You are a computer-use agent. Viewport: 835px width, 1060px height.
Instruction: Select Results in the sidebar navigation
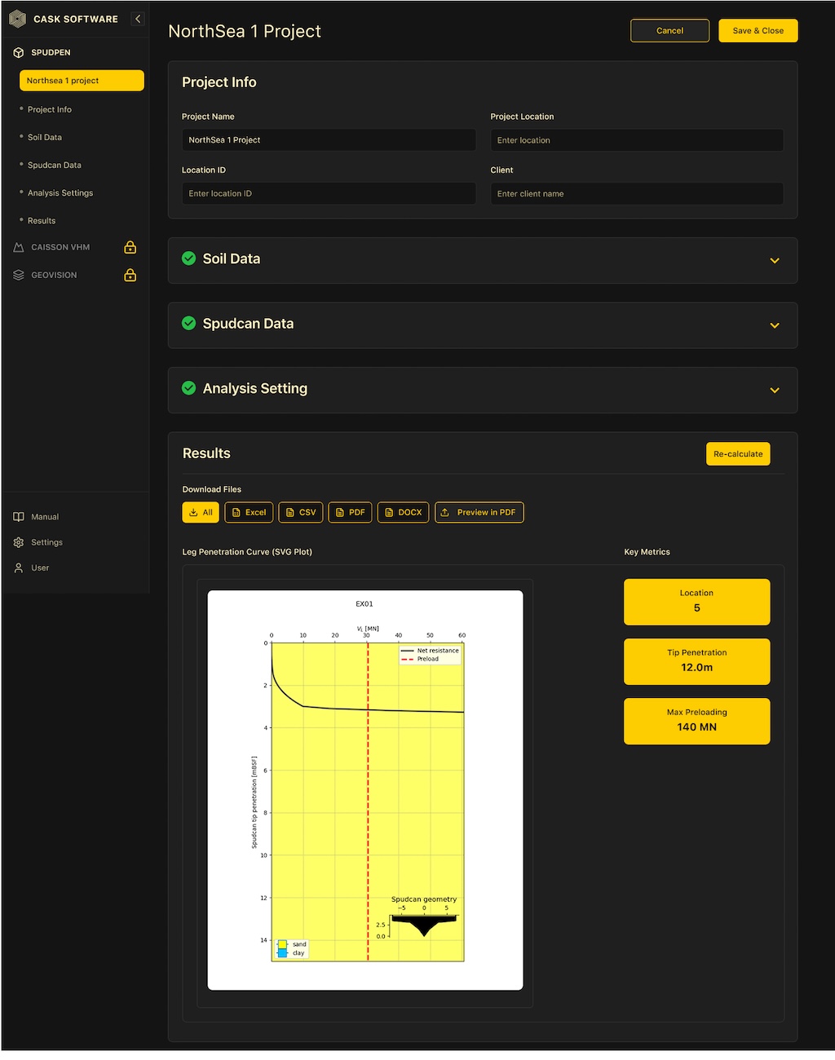[x=42, y=221]
